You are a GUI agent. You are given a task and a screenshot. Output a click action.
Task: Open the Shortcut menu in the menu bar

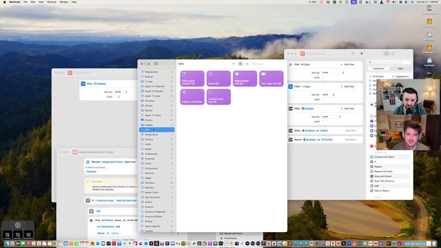tap(52, 2)
